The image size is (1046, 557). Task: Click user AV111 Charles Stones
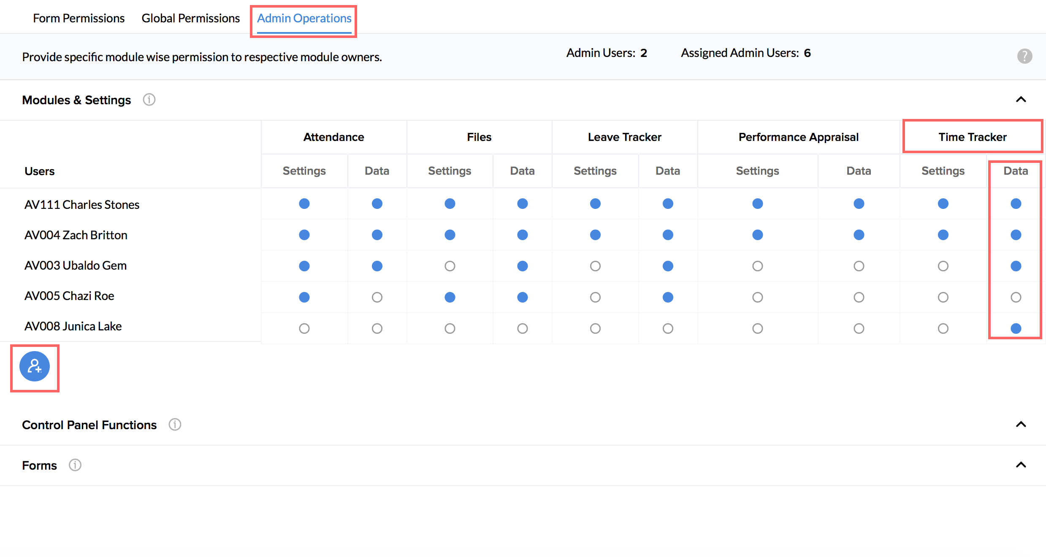[82, 205]
